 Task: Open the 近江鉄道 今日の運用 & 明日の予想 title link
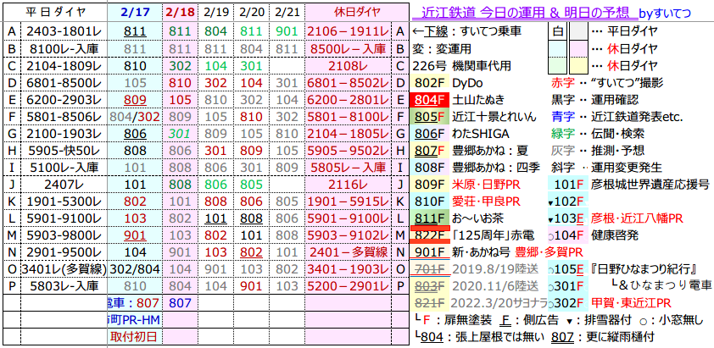(526, 14)
